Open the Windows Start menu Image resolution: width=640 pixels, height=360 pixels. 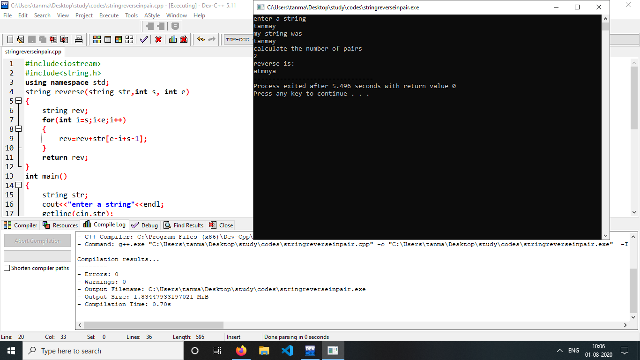[x=11, y=351]
